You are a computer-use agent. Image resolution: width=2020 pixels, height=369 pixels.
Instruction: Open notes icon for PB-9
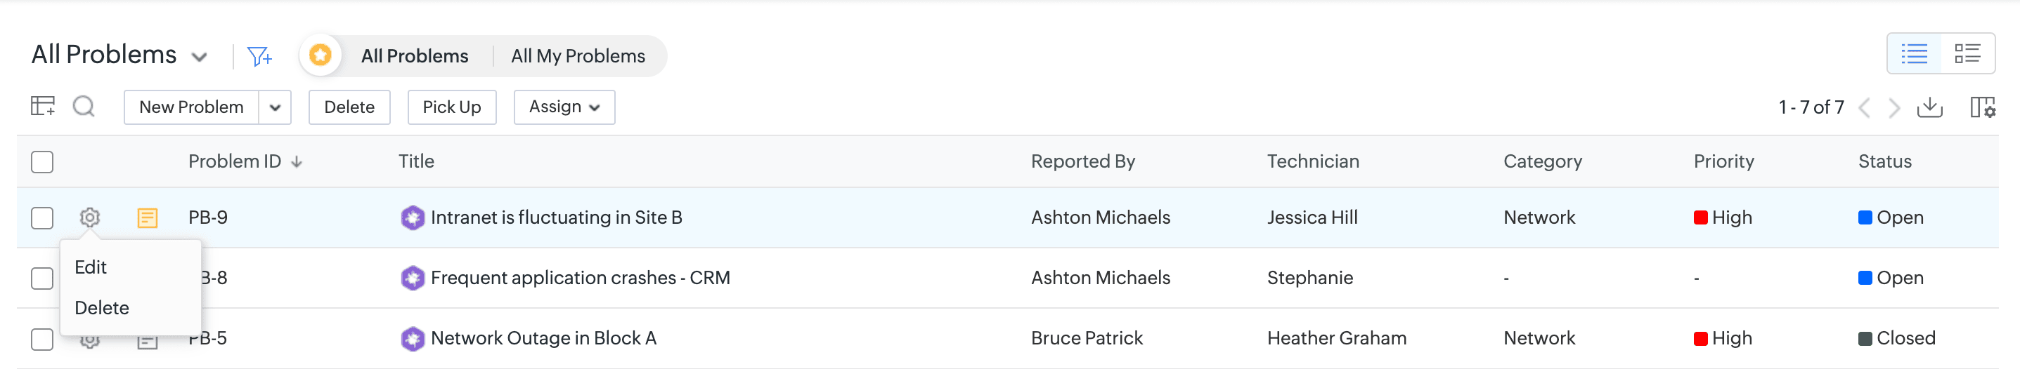[148, 217]
